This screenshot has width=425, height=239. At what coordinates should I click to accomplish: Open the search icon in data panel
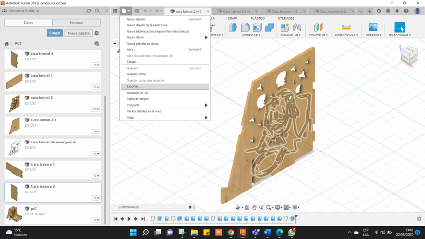pos(97,11)
